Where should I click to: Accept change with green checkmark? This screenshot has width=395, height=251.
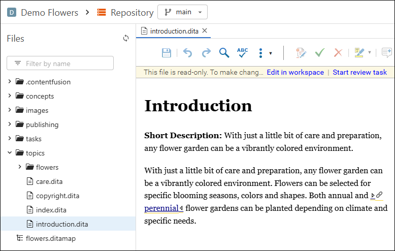tap(320, 53)
